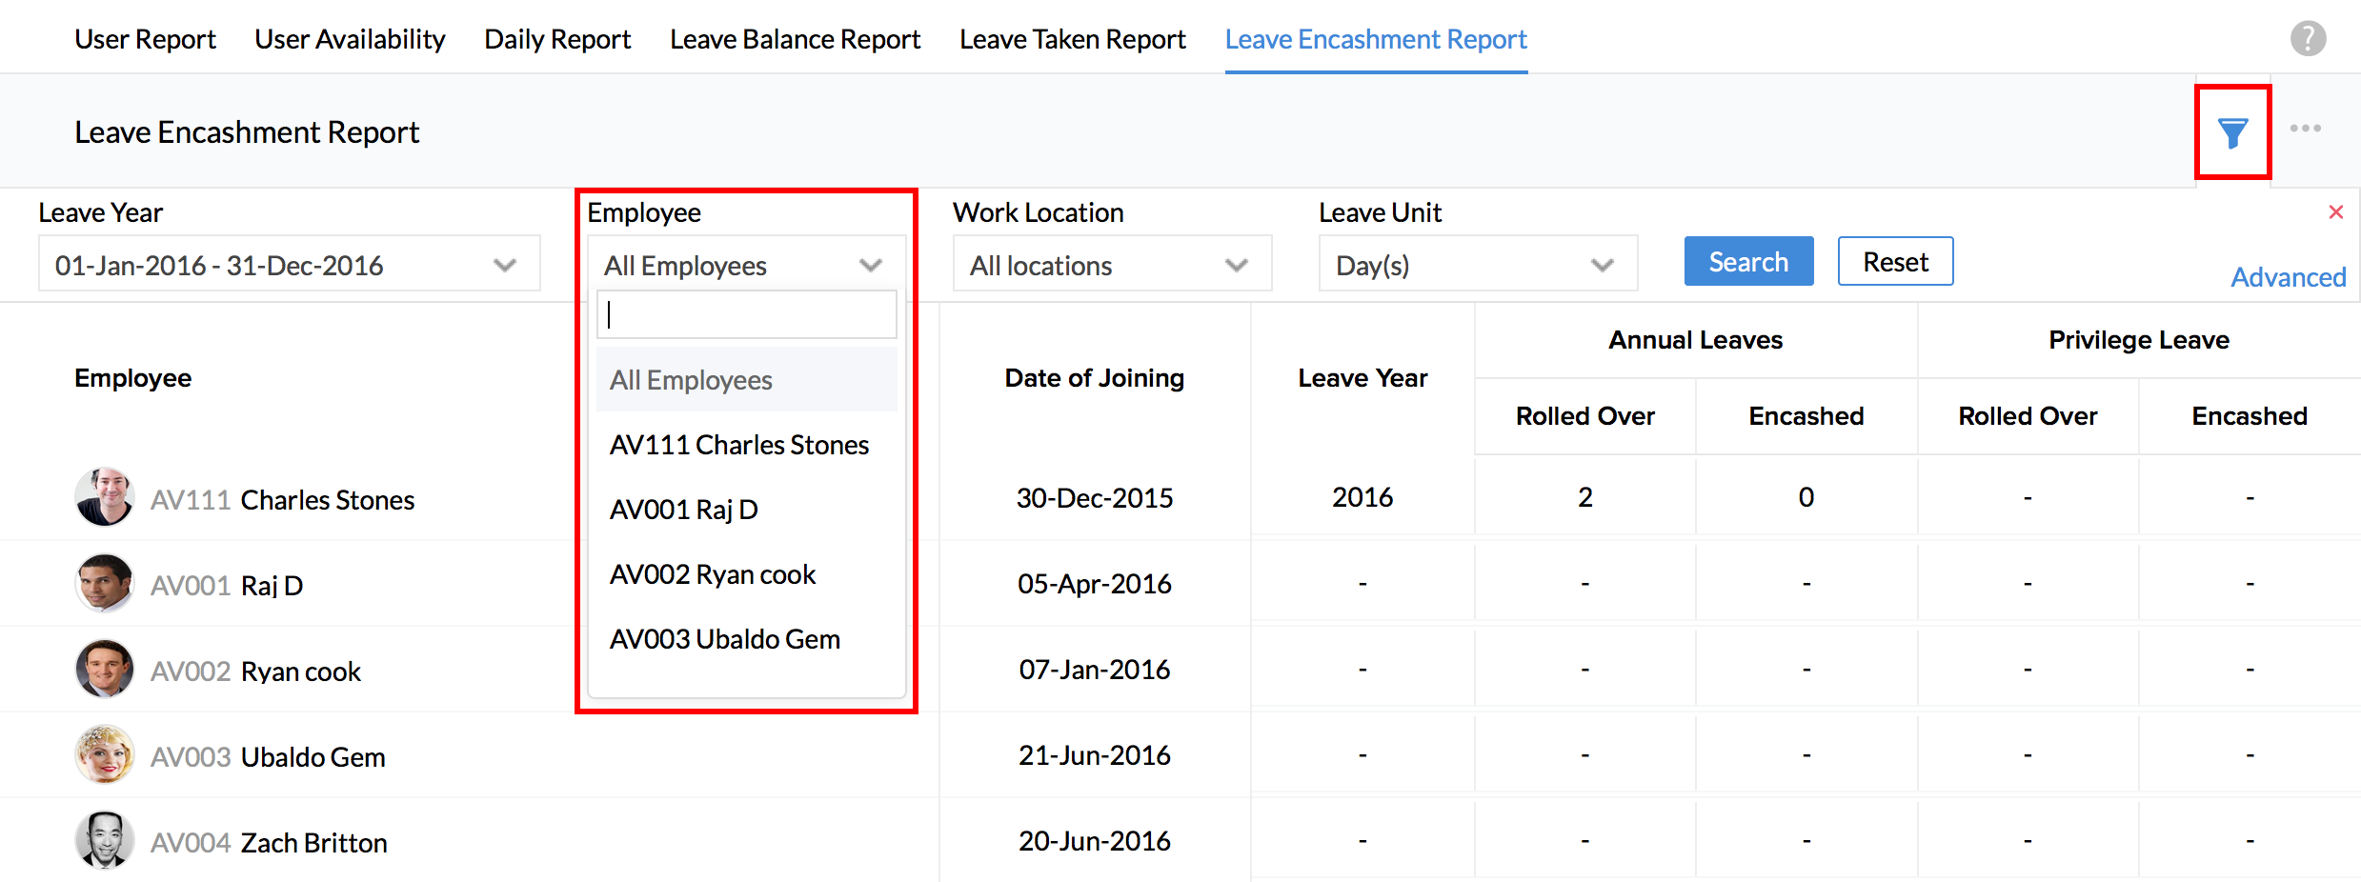Close the filter panel with red X
This screenshot has width=2361, height=882.
coord(2335,212)
